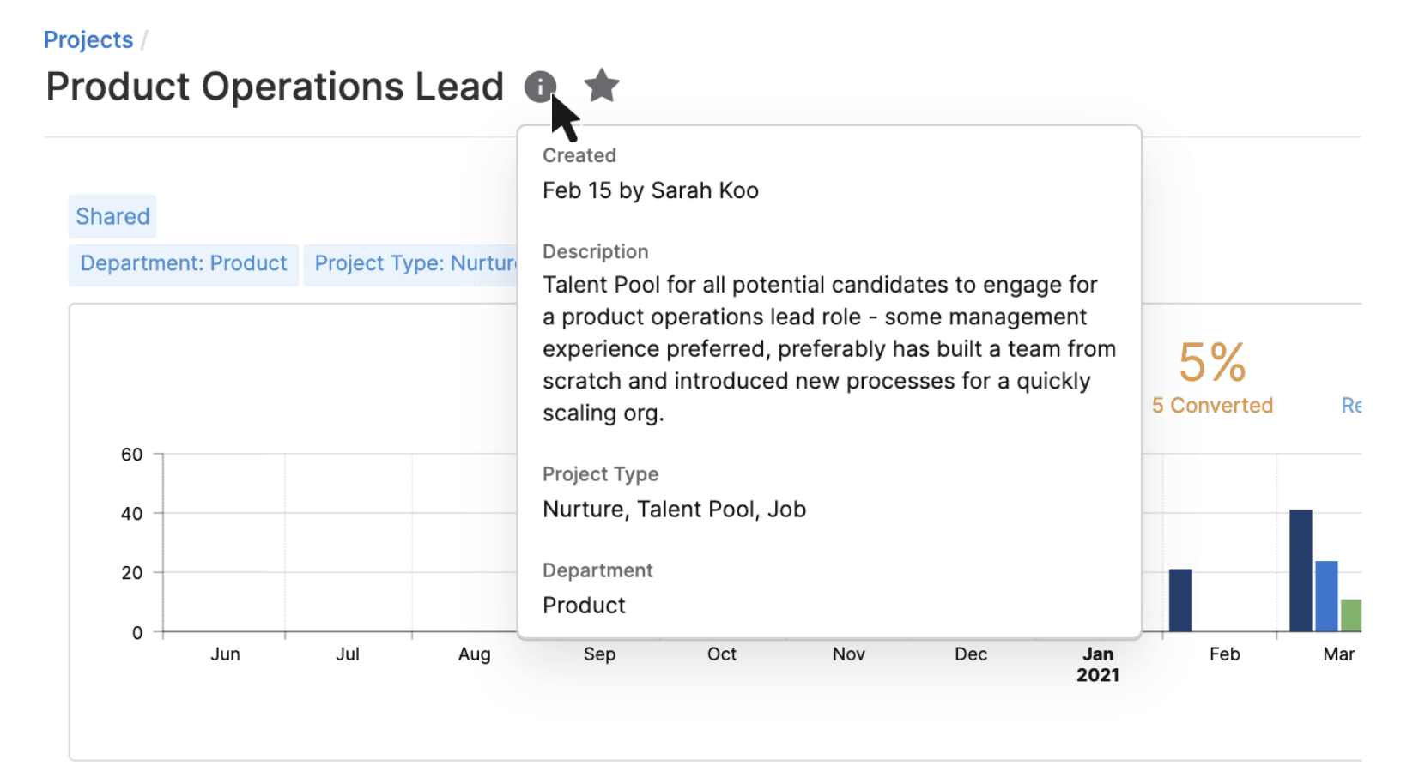1425x772 pixels.
Task: Select the green March bar
Action: tap(1350, 615)
